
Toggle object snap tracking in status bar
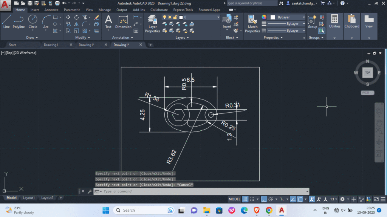point(293,199)
